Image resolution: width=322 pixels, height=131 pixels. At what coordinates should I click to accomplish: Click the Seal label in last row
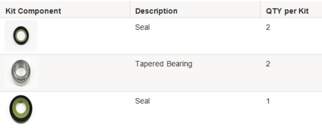142,101
